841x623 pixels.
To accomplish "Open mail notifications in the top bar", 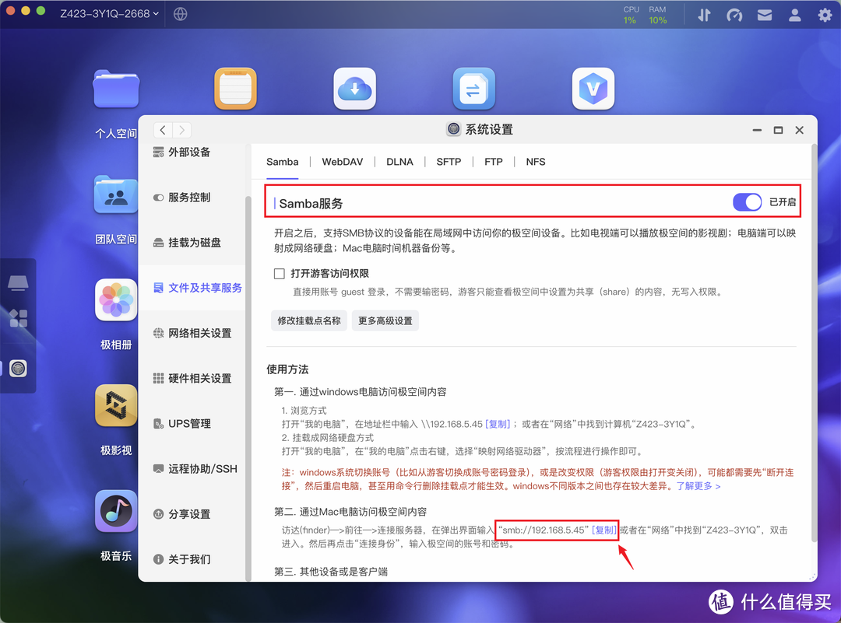I will pos(764,14).
